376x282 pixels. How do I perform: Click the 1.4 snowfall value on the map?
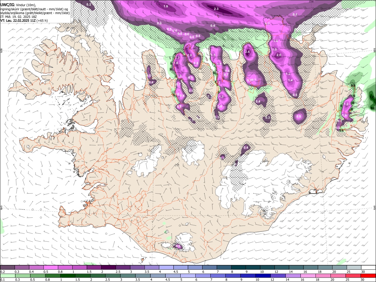[290, 80]
